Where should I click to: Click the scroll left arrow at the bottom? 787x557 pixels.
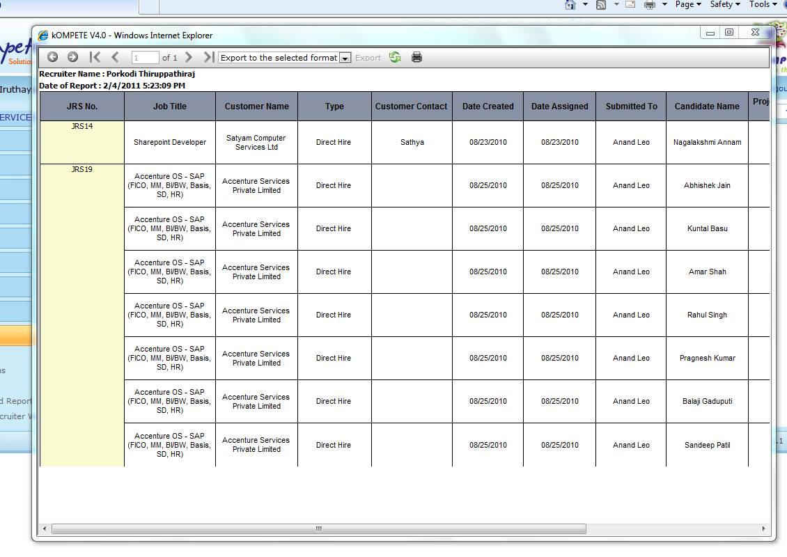tap(45, 529)
